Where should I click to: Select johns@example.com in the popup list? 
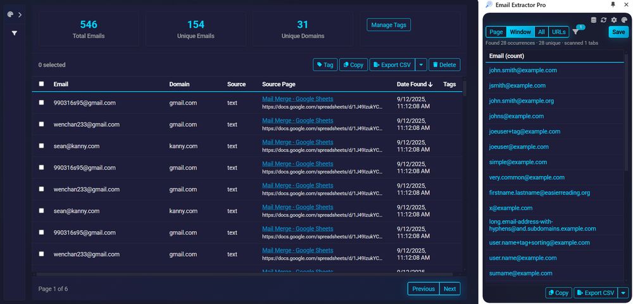pos(517,117)
